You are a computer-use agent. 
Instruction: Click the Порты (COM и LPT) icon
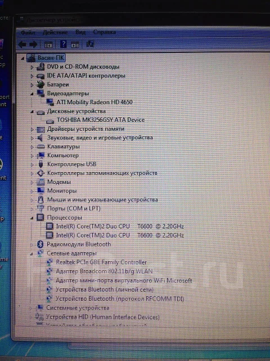(40, 208)
